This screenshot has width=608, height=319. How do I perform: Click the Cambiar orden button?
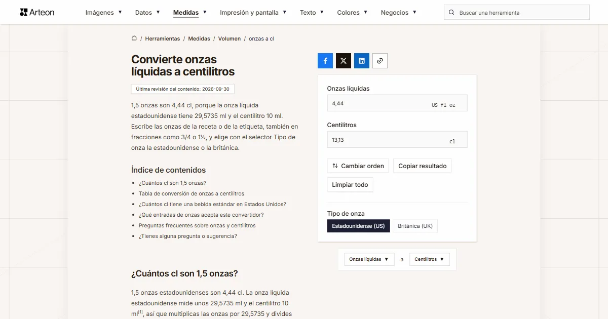pos(358,166)
